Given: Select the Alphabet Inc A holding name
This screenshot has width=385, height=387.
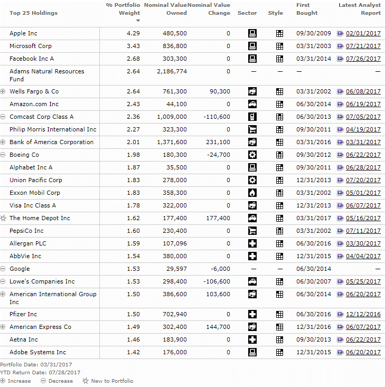Looking at the screenshot, I should [31, 167].
